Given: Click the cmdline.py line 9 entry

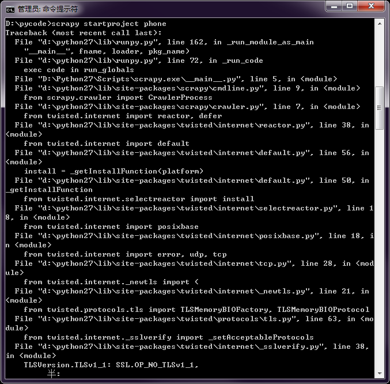Looking at the screenshot, I should [x=187, y=88].
